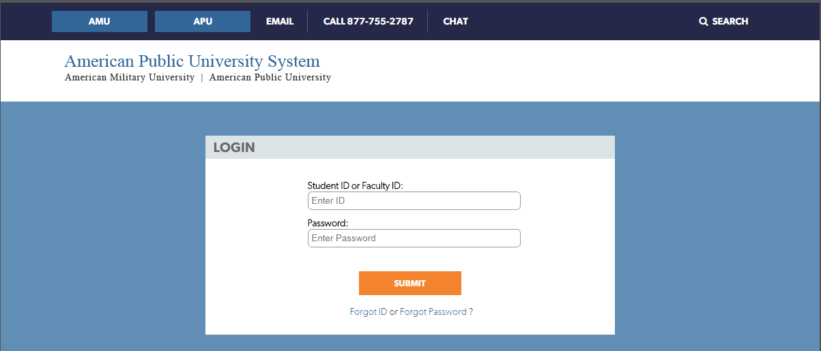Click the question mark after Forgot Password
The height and width of the screenshot is (351, 821).
tap(471, 312)
